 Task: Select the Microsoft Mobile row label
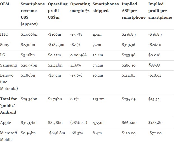point(9,136)
